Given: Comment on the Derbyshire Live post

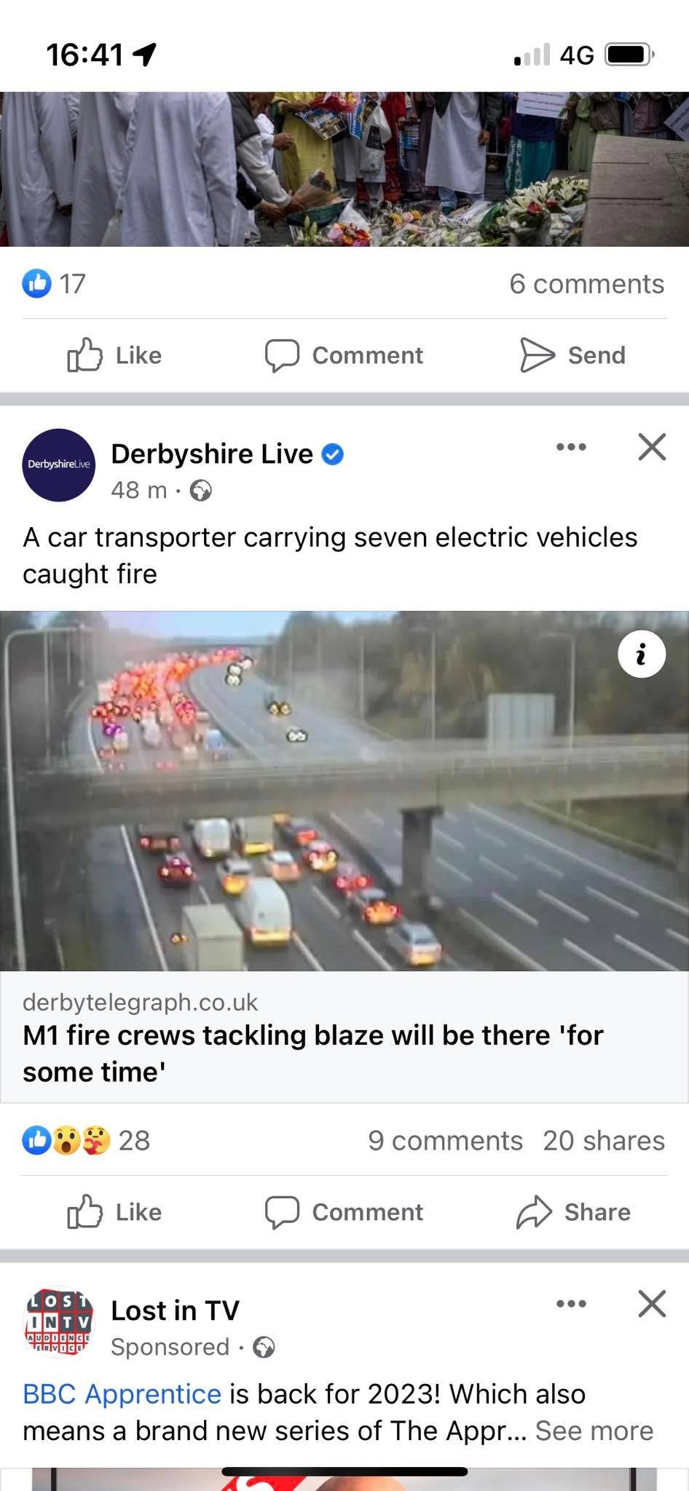Looking at the screenshot, I should click(344, 1212).
